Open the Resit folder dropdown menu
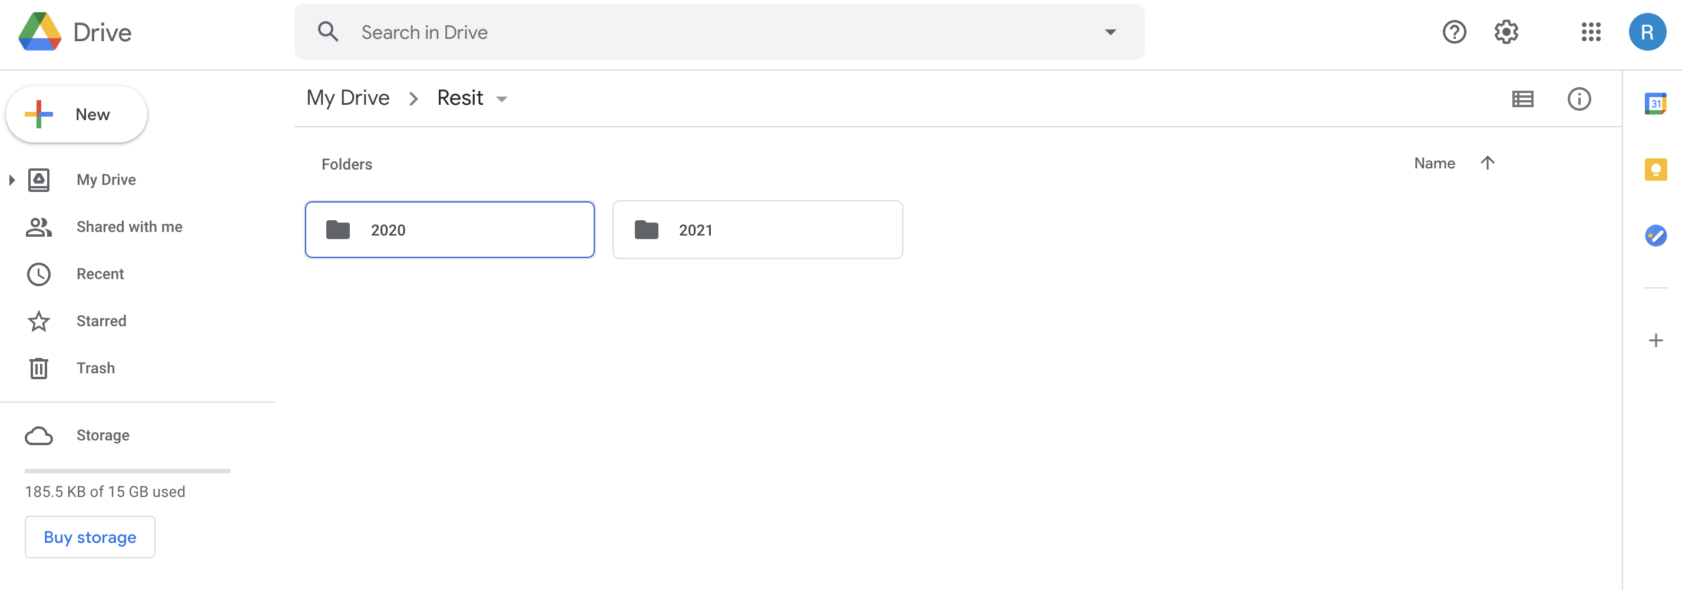The height and width of the screenshot is (590, 1682). click(x=501, y=99)
